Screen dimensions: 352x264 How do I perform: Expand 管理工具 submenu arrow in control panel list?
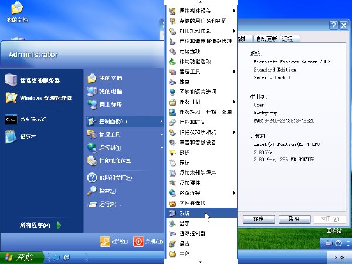pyautogui.click(x=234, y=72)
